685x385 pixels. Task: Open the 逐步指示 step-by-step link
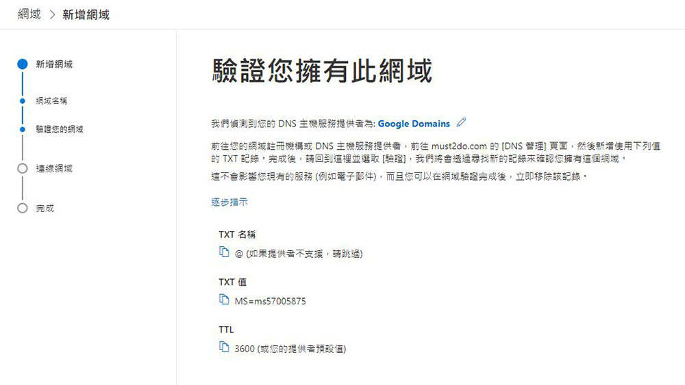229,202
